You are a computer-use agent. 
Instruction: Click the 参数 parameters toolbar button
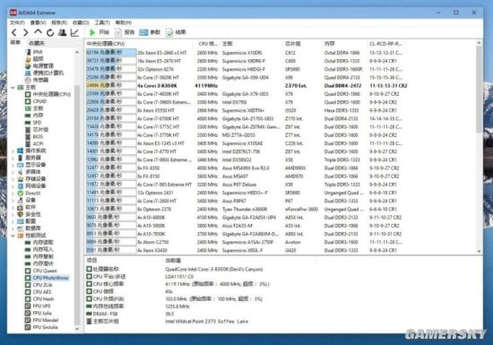point(150,32)
